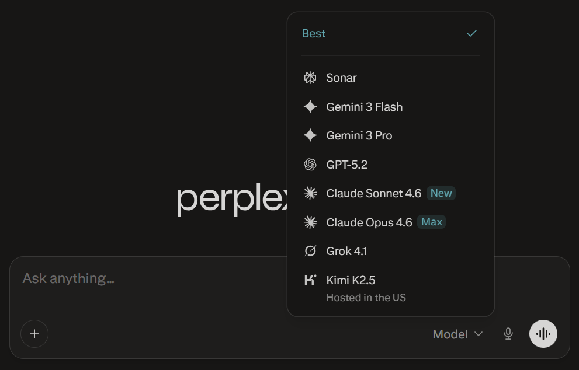Click the microphone icon for voice input
The height and width of the screenshot is (370, 579).
(508, 334)
